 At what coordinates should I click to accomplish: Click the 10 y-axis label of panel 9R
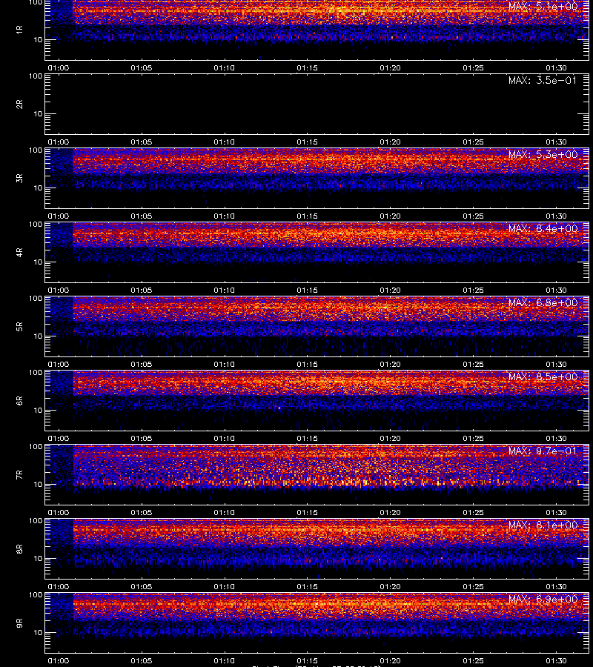point(39,633)
